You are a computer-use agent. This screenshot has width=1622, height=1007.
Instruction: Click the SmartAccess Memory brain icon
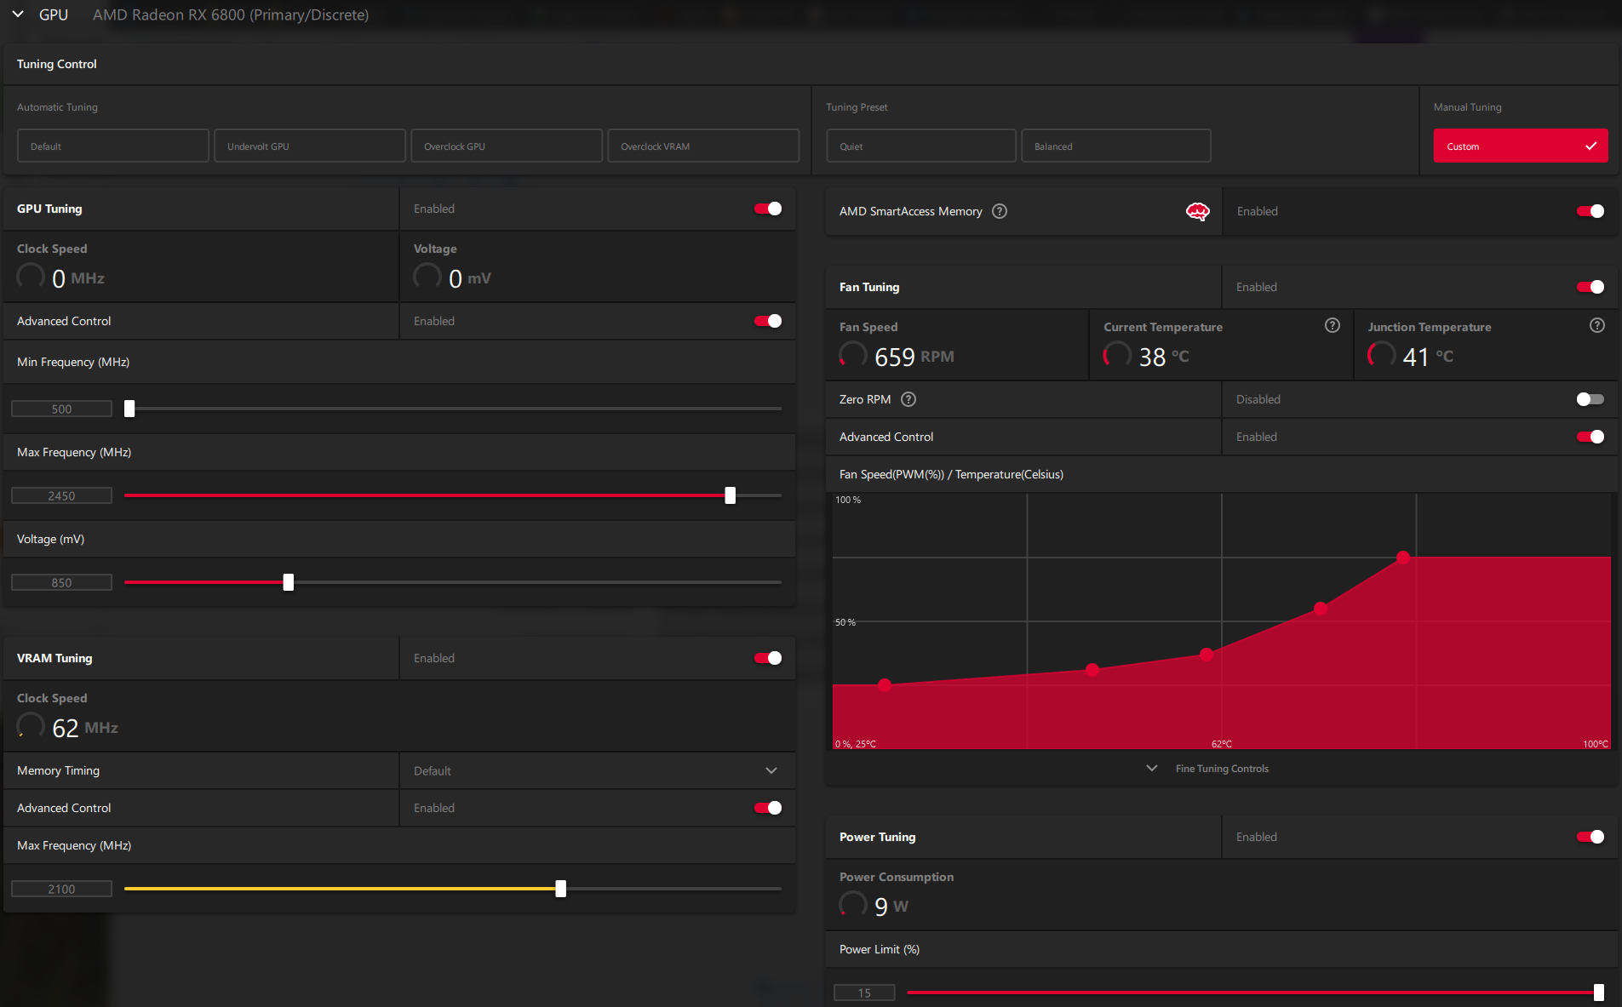[1197, 211]
